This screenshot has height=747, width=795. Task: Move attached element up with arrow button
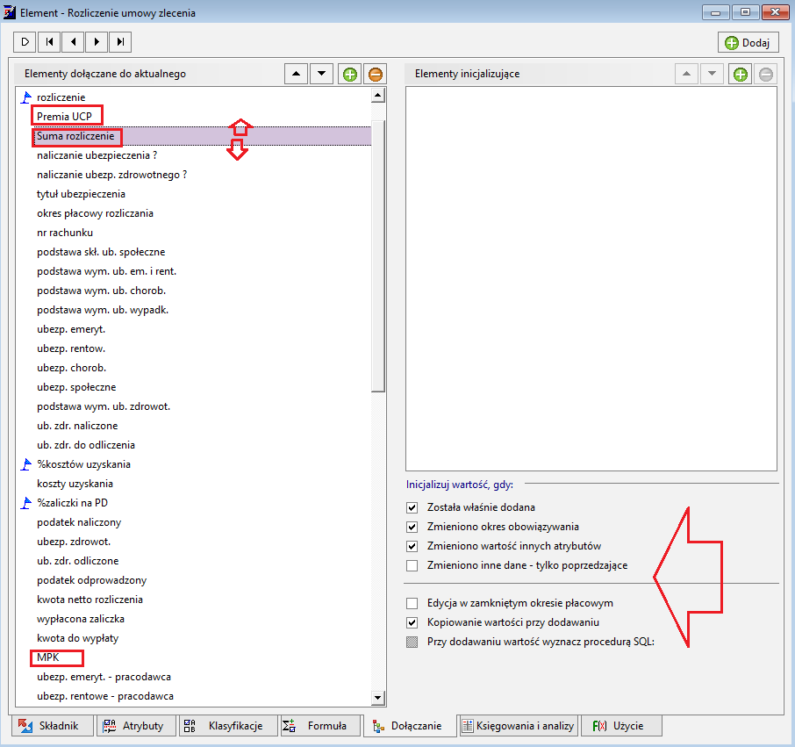point(296,74)
